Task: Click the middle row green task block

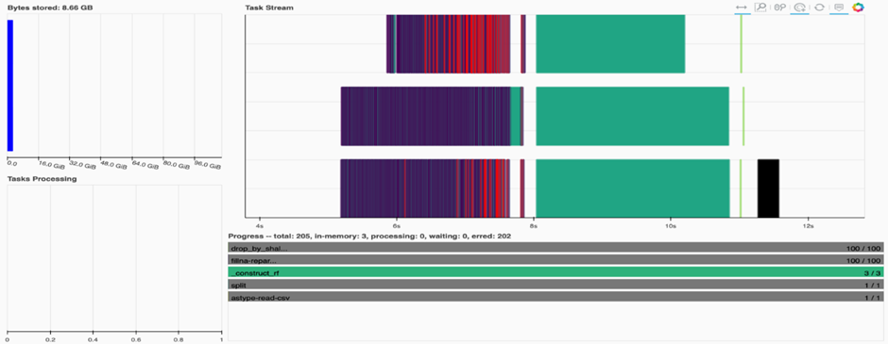Action: [632, 116]
